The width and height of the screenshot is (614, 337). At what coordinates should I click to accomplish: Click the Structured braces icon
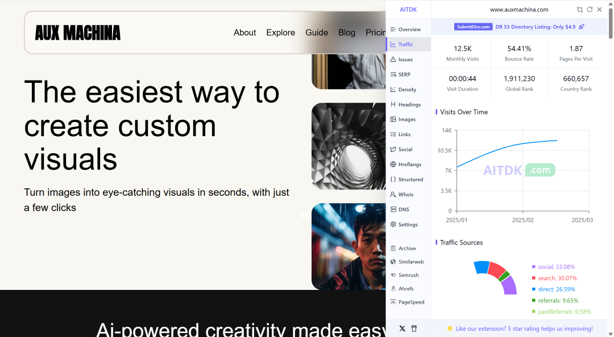393,179
